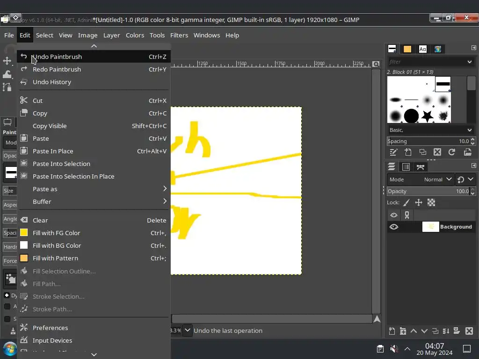The width and height of the screenshot is (479, 359).
Task: Open the zoom level dropdown in status bar
Action: 188,330
